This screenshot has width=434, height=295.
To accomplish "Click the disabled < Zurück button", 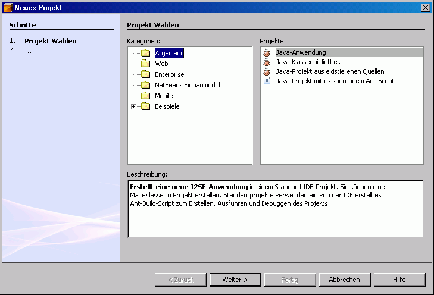I will [181, 280].
